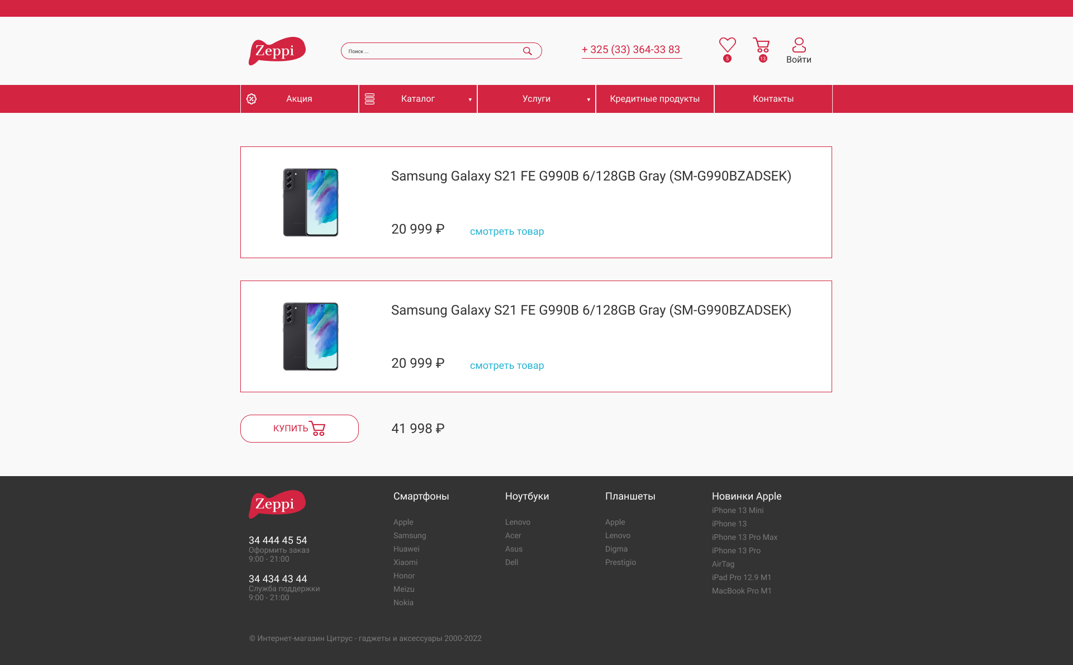Image resolution: width=1073 pixels, height=665 pixels.
Task: Open the Контакты menu item
Action: pyautogui.click(x=773, y=99)
